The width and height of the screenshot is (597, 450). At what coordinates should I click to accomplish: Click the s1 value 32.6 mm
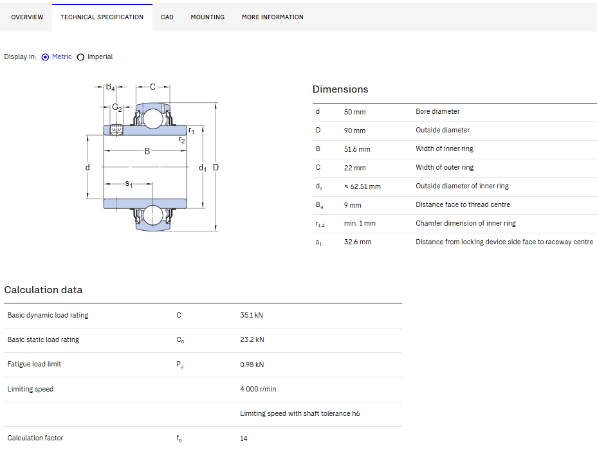[358, 242]
